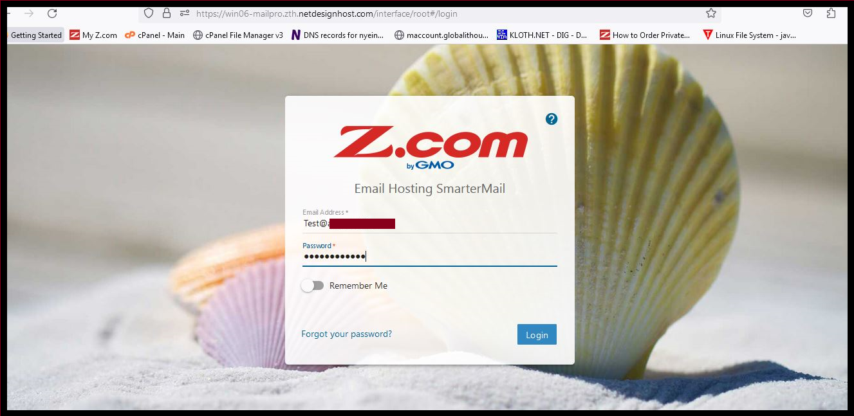Go forward with the arrow button
Screen dimensions: 854x416
click(x=28, y=14)
